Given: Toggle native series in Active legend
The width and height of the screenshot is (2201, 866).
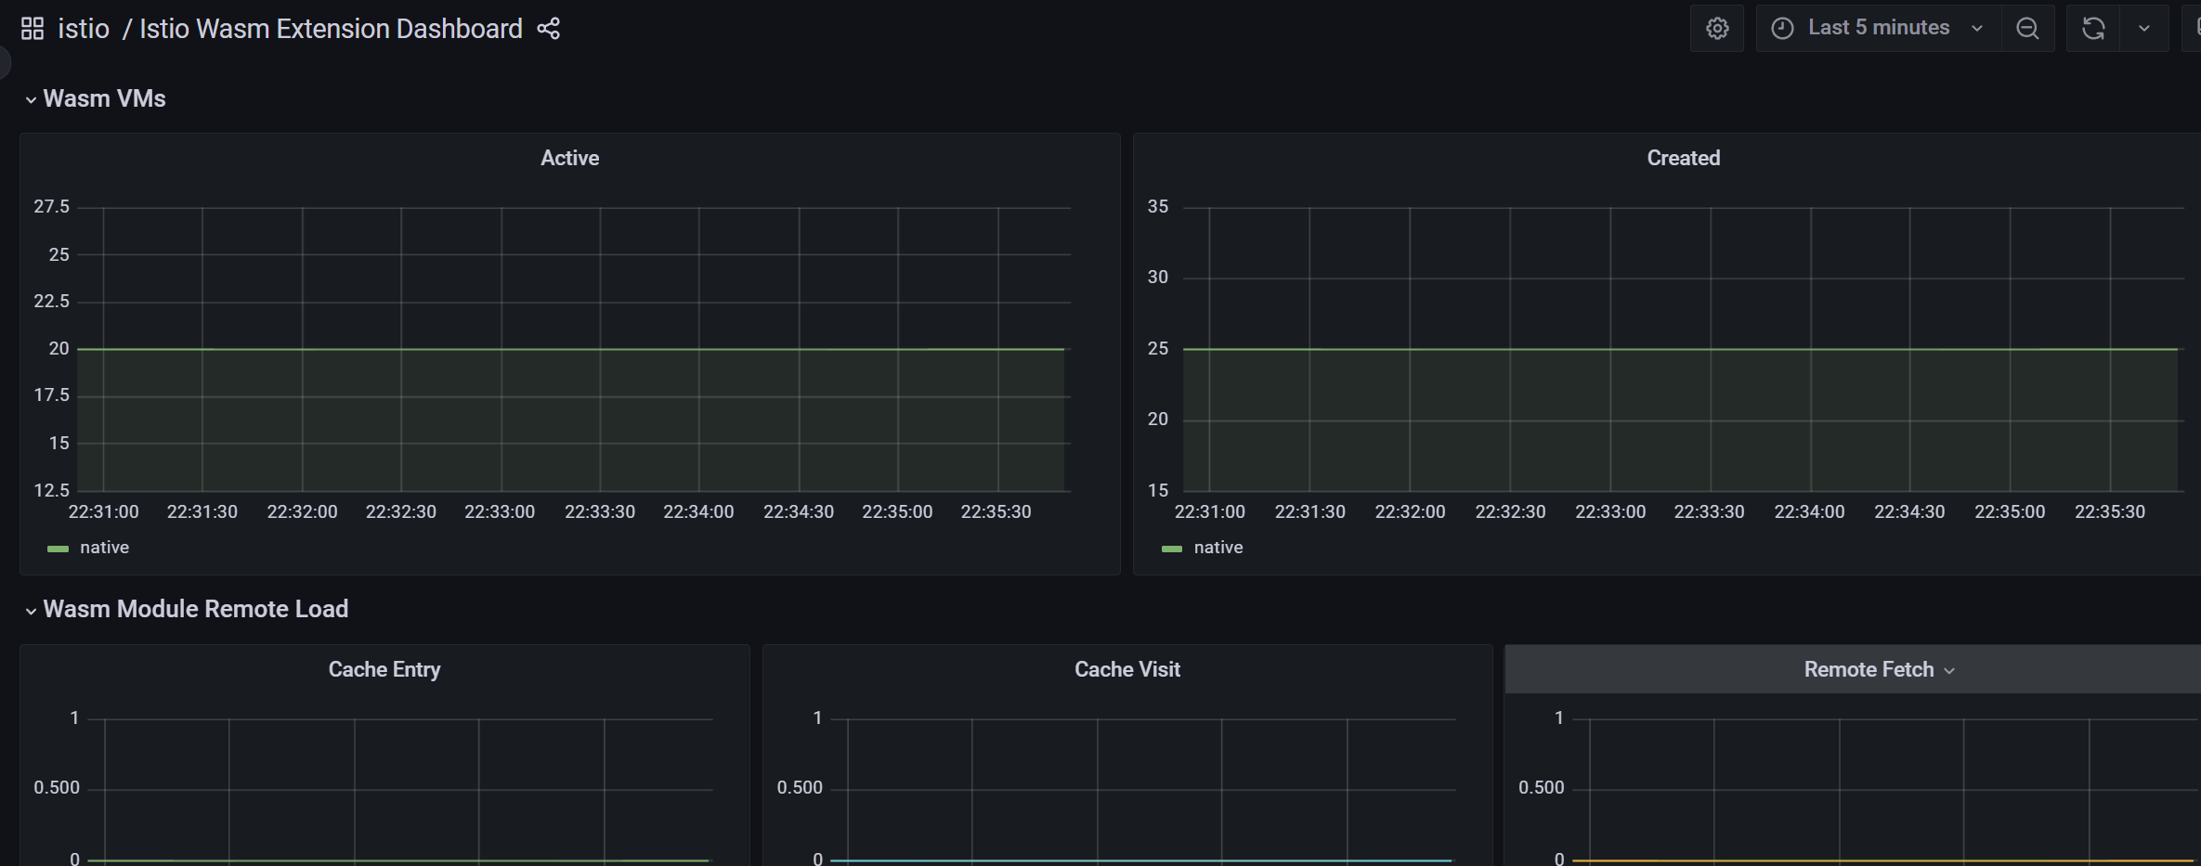Looking at the screenshot, I should point(104,548).
